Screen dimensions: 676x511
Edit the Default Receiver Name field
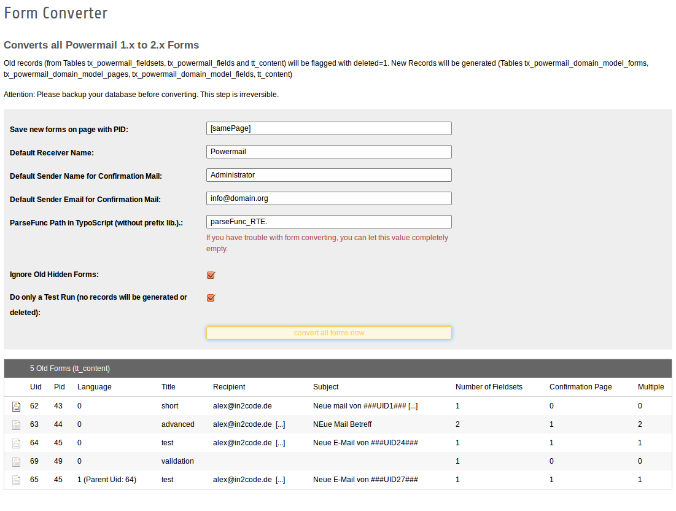tap(329, 152)
